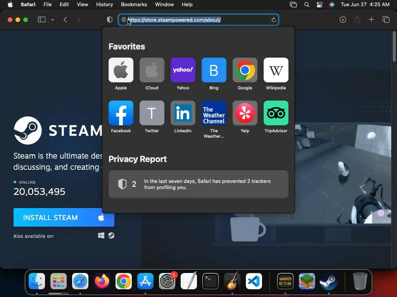Open the Privacy Report tracker summary

(x=198, y=184)
